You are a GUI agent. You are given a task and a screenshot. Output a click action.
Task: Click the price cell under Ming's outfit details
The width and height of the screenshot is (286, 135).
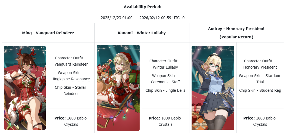click(x=71, y=121)
